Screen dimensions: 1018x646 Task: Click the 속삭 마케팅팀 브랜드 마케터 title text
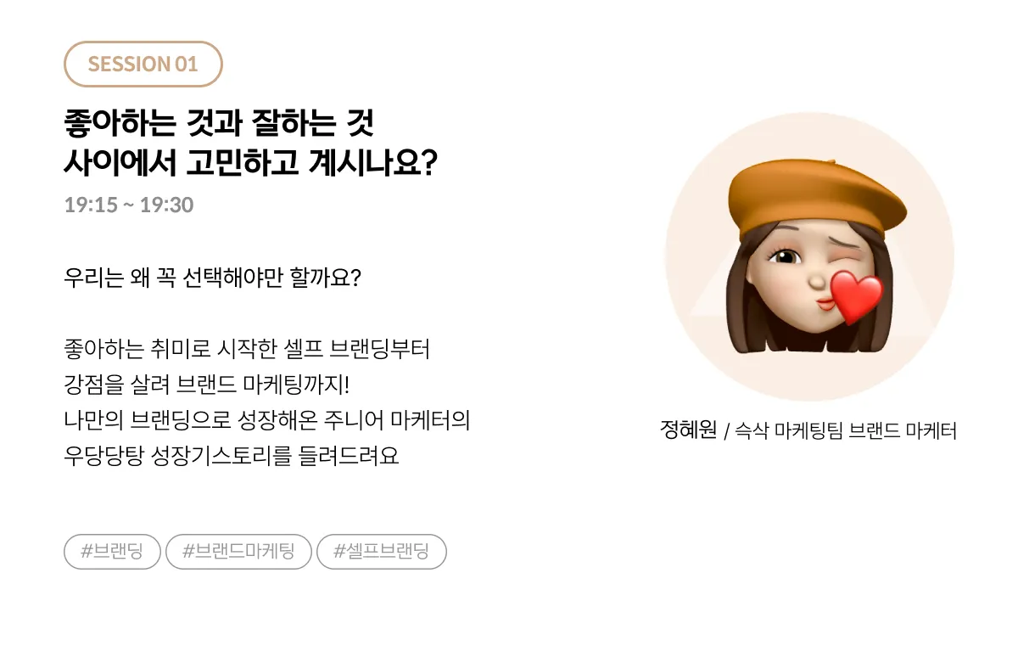click(x=845, y=431)
